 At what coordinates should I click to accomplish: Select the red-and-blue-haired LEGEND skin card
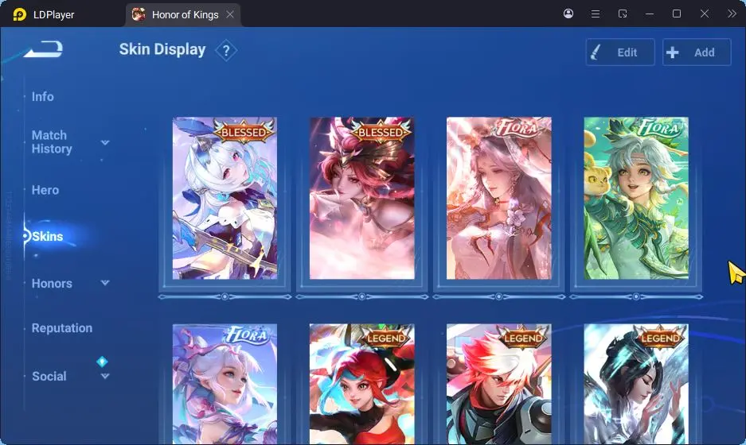pyautogui.click(x=362, y=385)
